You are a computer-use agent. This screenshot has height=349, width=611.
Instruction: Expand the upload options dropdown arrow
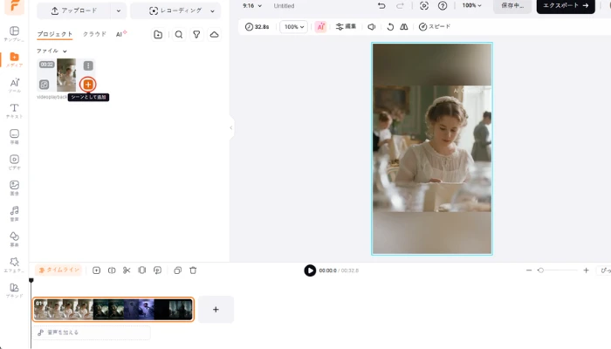click(x=119, y=11)
